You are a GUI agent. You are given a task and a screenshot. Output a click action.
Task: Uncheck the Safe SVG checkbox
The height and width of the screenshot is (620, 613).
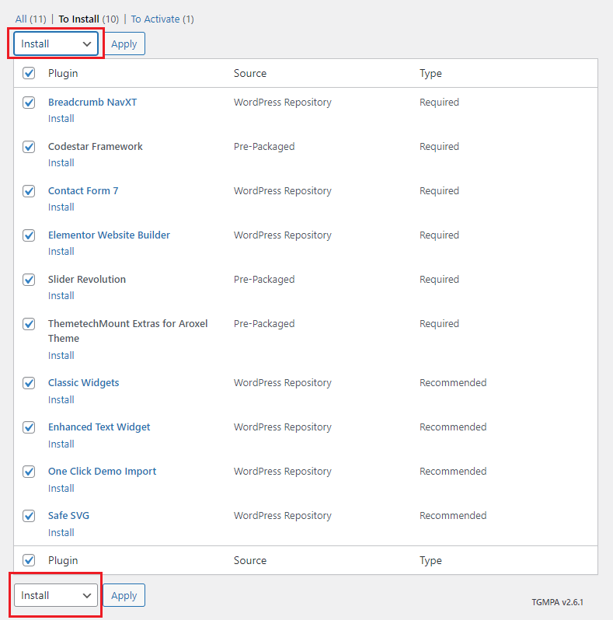pyautogui.click(x=29, y=516)
